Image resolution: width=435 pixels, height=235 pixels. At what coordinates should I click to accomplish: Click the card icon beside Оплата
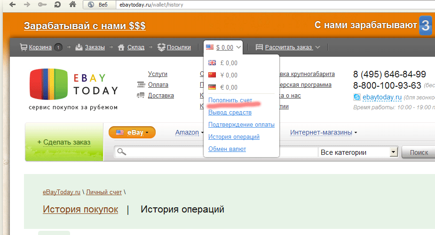coord(141,84)
